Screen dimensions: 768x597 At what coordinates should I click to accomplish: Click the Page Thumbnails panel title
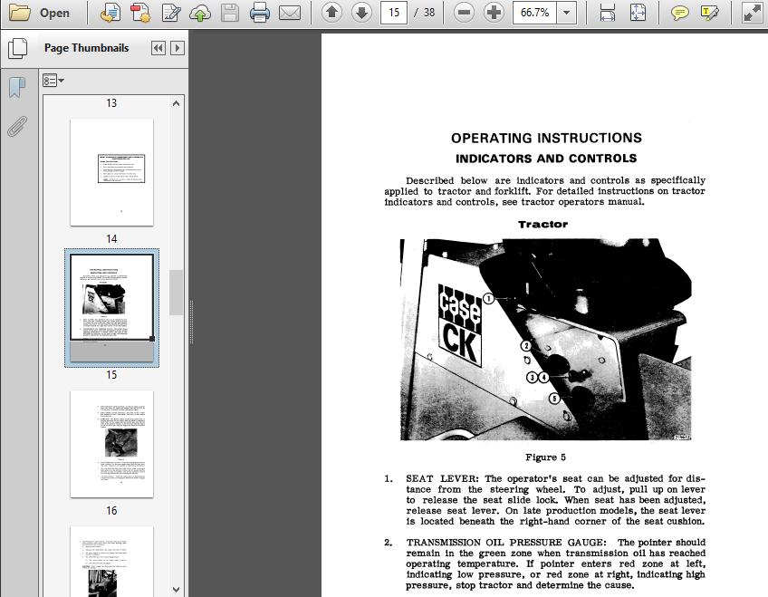pos(87,48)
